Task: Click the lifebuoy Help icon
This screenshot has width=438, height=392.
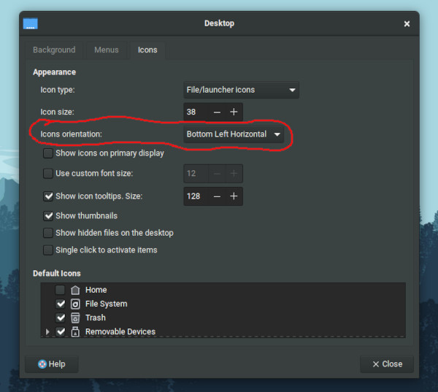Action: pyautogui.click(x=42, y=364)
